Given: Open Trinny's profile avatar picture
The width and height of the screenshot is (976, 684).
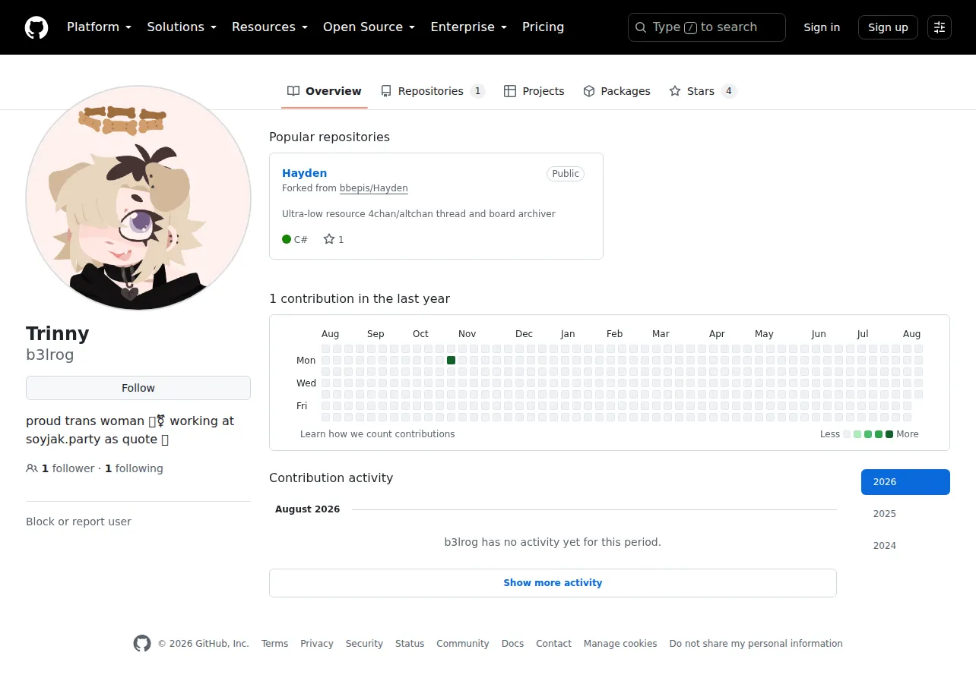Looking at the screenshot, I should pyautogui.click(x=138, y=197).
